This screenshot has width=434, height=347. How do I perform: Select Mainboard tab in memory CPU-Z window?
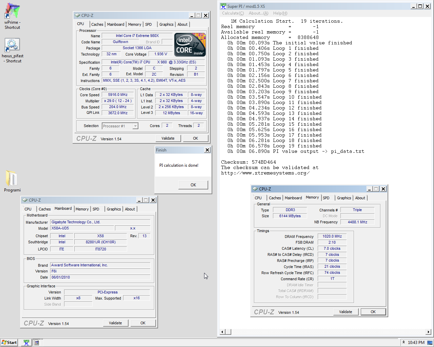tap(293, 198)
